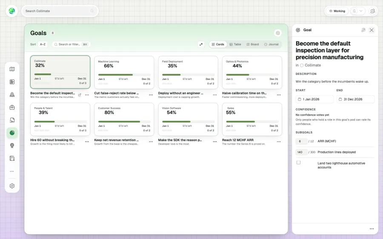Click the Machine Learning 66% progress bar

124,75
